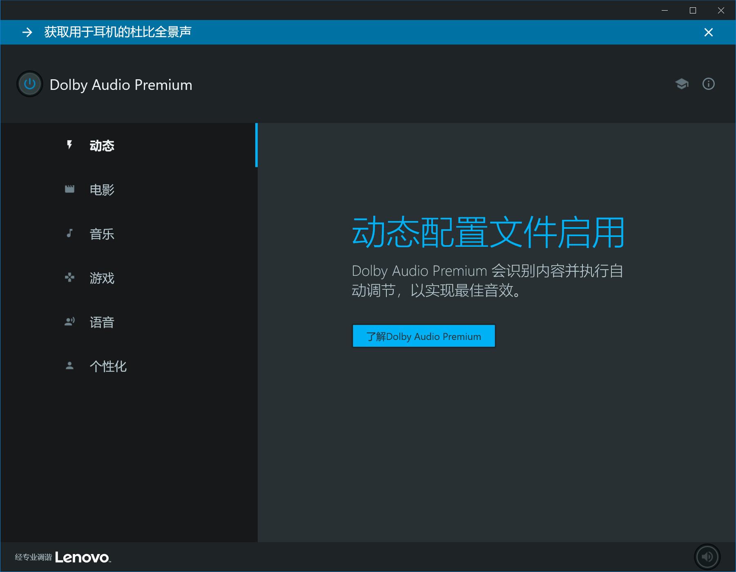Select the 语音 (Voice) profile icon

(x=70, y=322)
